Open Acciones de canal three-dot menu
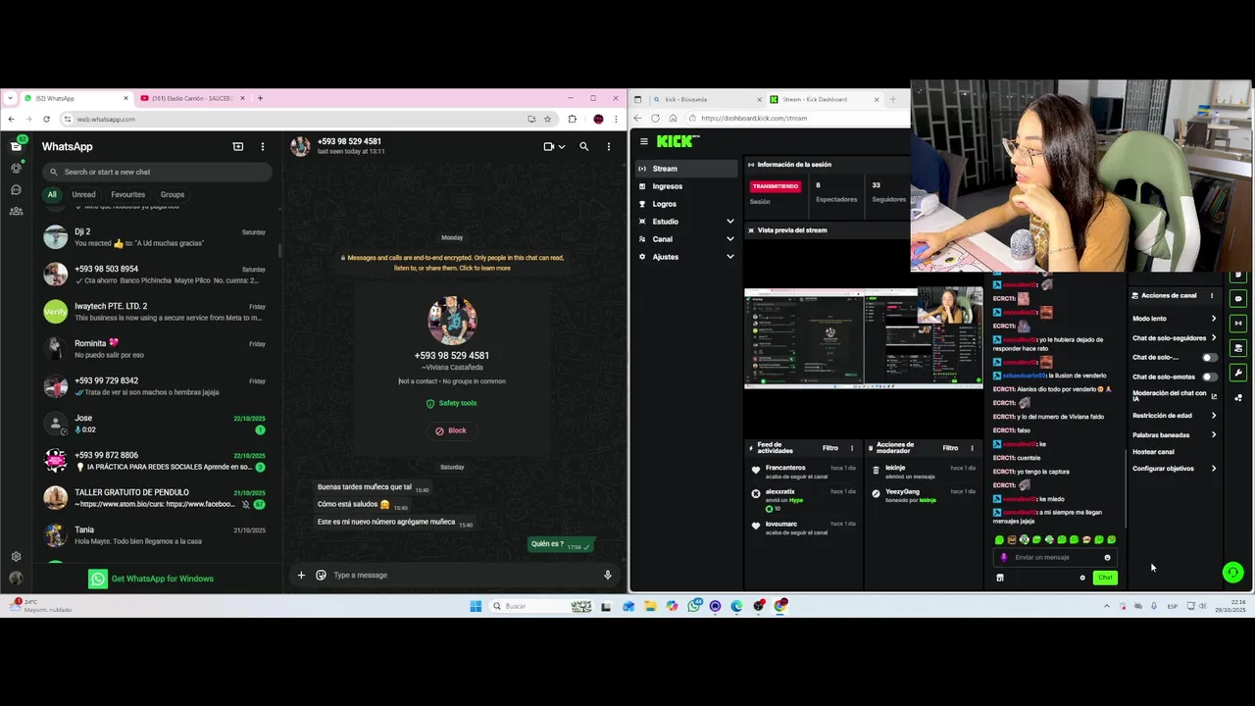1255x706 pixels. pos(1212,295)
